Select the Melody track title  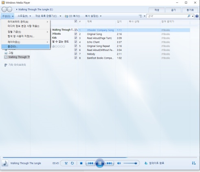91,54
